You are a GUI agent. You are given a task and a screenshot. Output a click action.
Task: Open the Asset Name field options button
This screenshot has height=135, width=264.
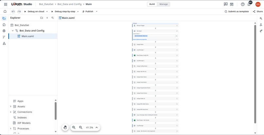177,36
